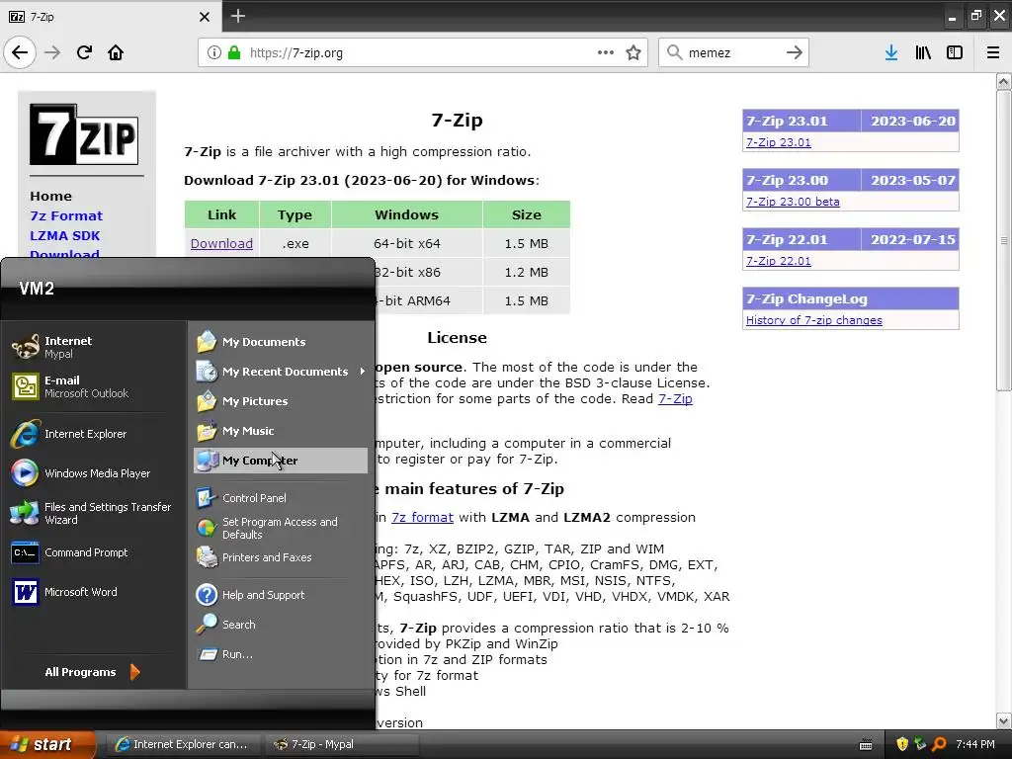The height and width of the screenshot is (759, 1012).
Task: Show site information via the info icon
Action: tap(214, 52)
